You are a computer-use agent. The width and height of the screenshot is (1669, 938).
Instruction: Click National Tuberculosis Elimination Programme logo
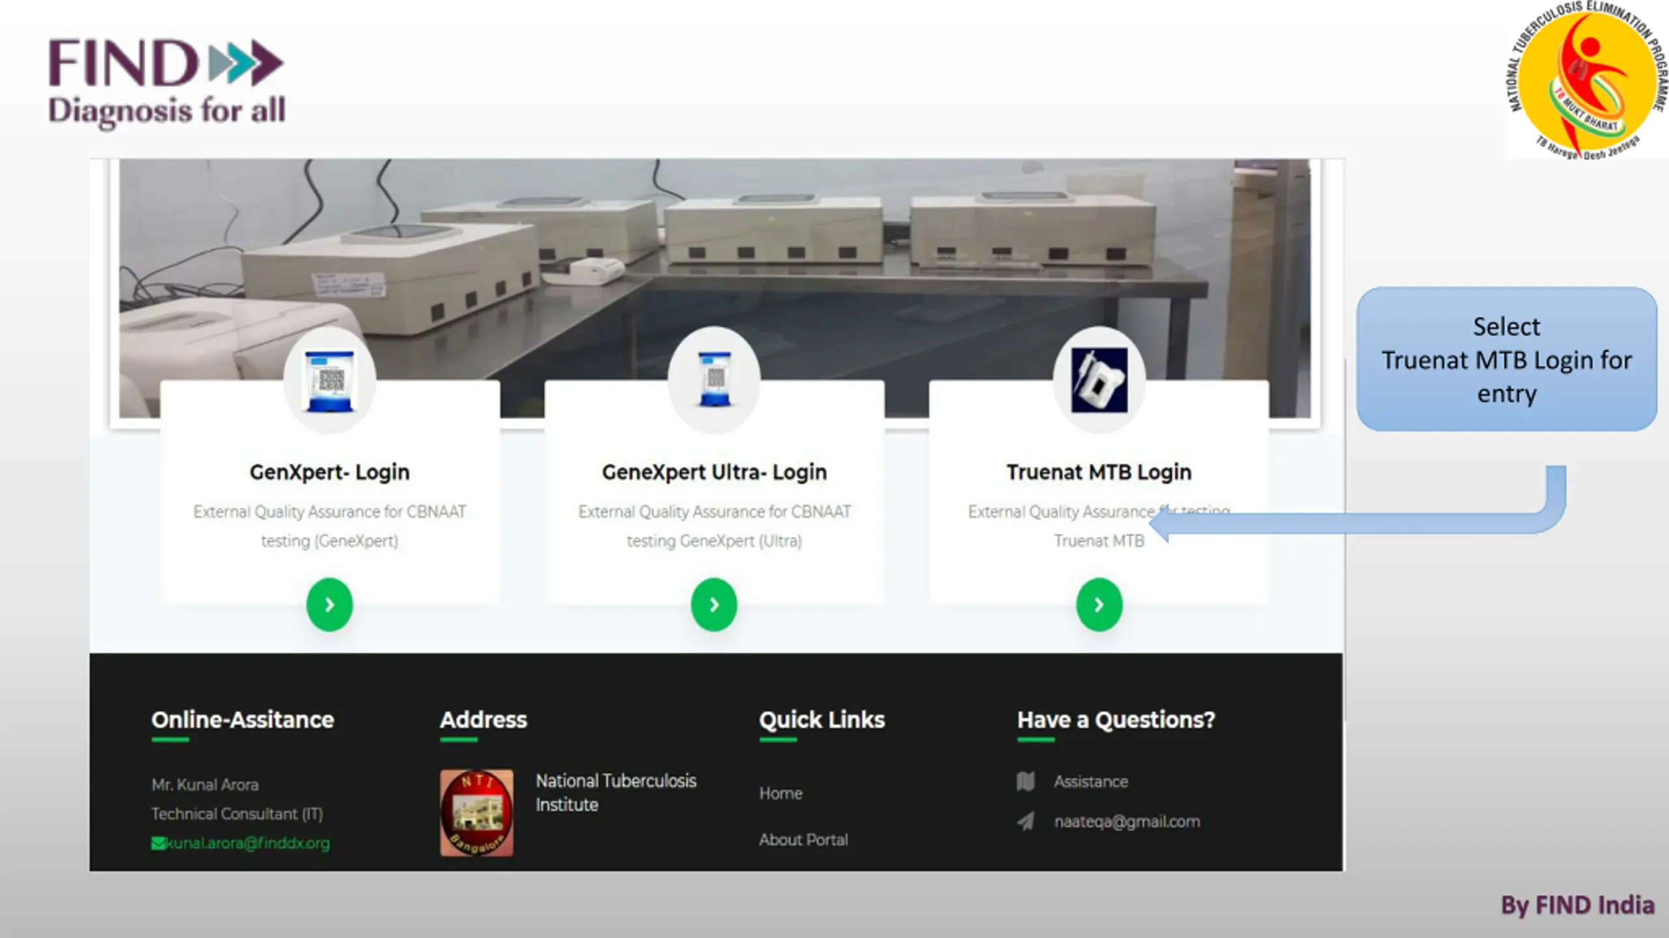tap(1587, 79)
